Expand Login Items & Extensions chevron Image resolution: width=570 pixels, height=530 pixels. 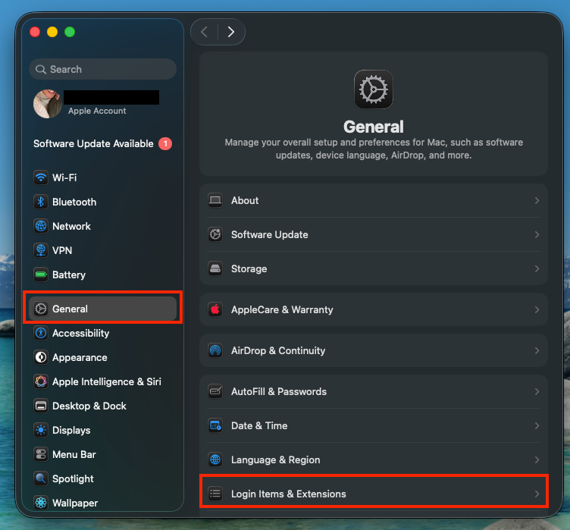point(537,494)
